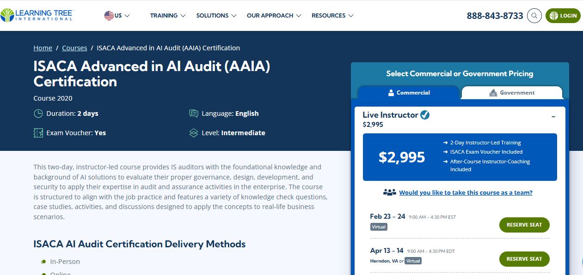This screenshot has height=275, width=583.
Task: Select the Commercial pricing option
Action: pos(409,92)
